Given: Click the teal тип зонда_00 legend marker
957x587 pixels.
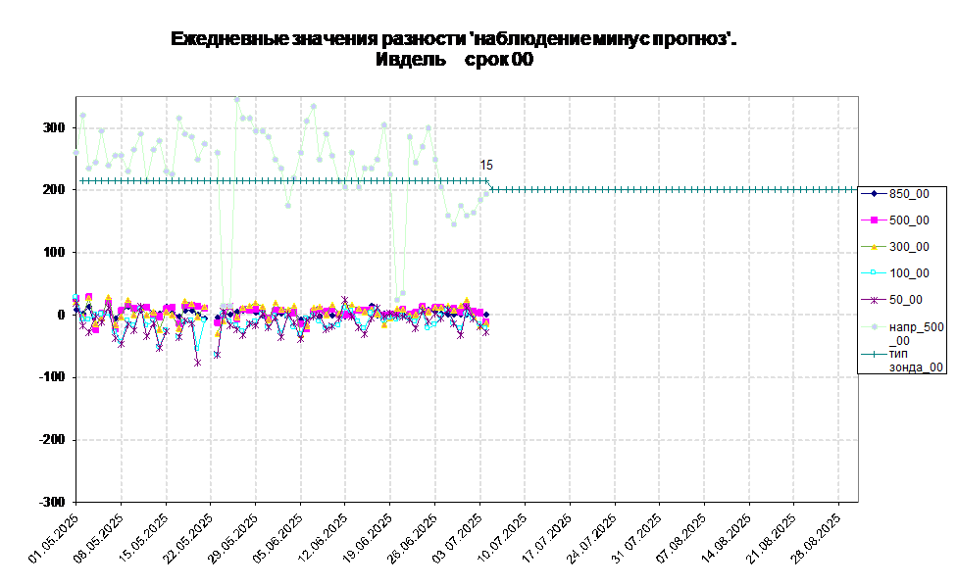Looking at the screenshot, I should tap(874, 354).
